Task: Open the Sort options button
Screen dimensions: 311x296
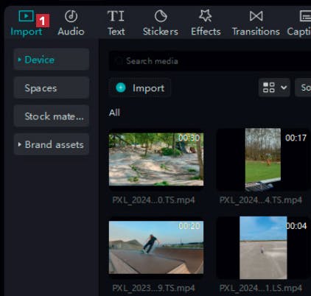Action: click(x=303, y=88)
